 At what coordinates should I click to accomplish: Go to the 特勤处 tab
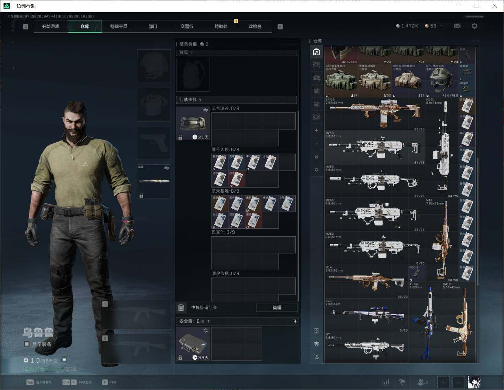(221, 26)
